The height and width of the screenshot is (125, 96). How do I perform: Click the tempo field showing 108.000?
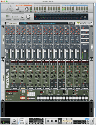pyautogui.click(x=32, y=123)
